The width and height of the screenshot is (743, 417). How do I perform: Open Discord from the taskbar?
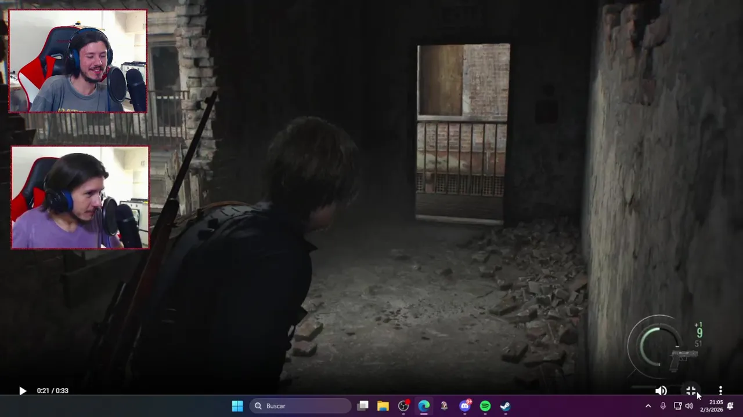pos(464,406)
